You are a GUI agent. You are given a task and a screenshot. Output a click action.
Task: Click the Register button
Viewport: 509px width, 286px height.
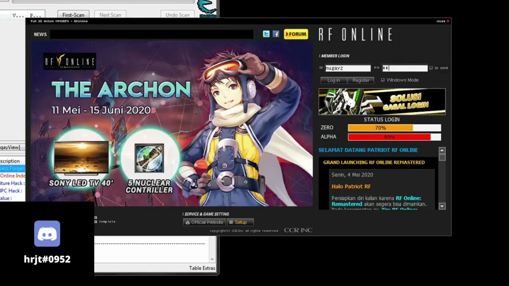click(361, 80)
